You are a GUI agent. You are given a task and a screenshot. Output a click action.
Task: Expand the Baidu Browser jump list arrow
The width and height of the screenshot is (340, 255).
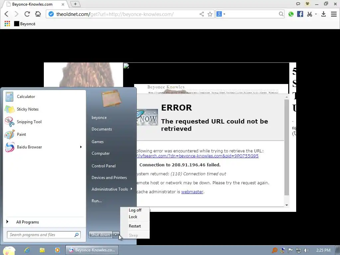point(81,147)
